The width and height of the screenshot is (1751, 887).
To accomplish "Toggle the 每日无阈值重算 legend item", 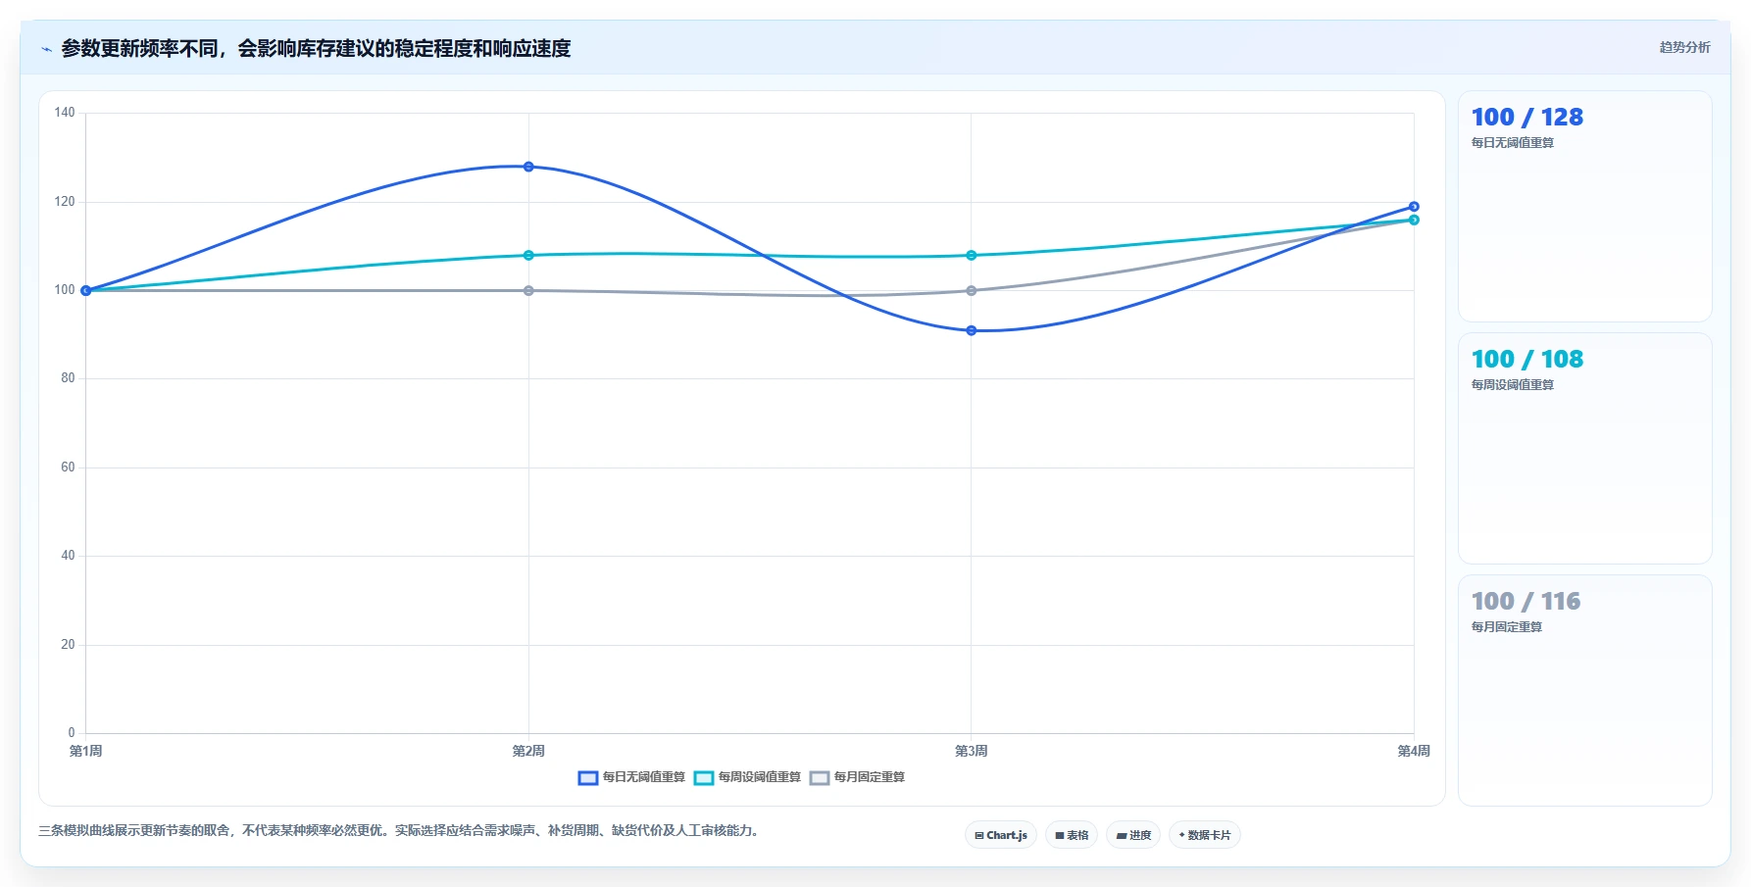I will [631, 777].
